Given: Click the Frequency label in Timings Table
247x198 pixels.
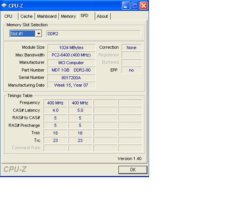Looking at the screenshot, I should (x=30, y=102).
